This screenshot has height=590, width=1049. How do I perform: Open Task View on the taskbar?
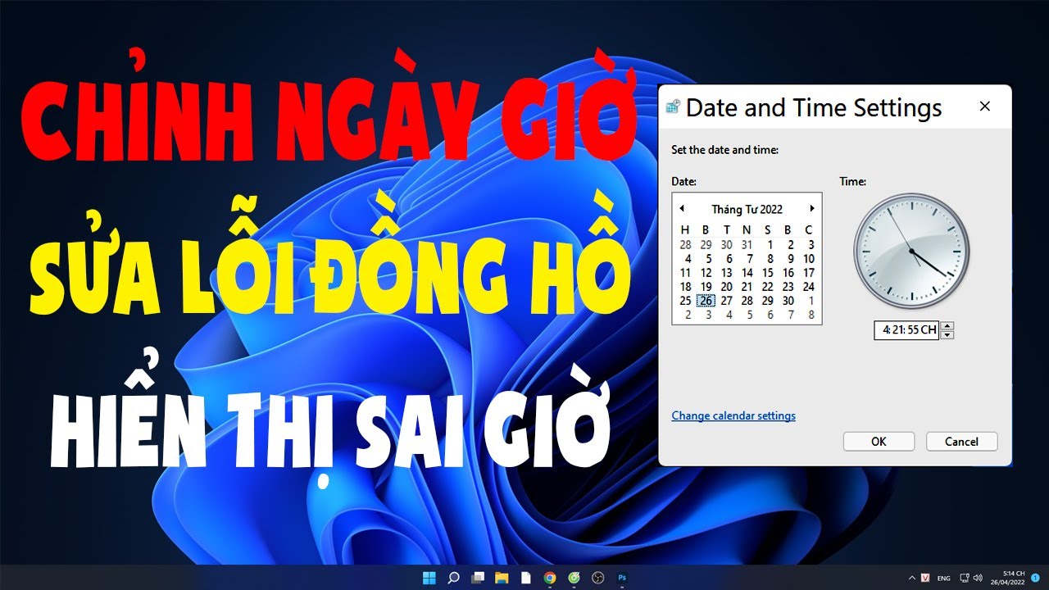pos(478,578)
